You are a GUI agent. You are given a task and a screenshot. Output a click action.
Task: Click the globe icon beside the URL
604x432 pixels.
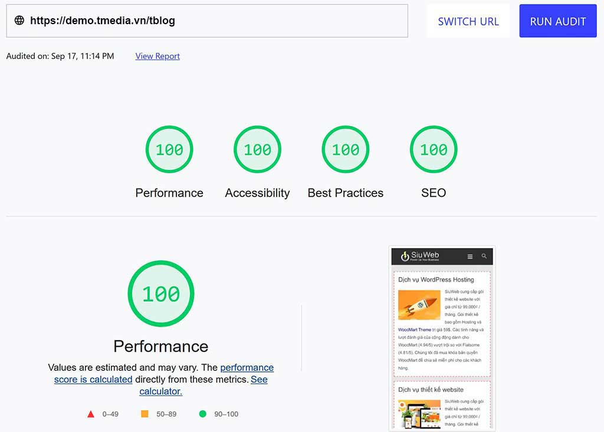coord(19,21)
